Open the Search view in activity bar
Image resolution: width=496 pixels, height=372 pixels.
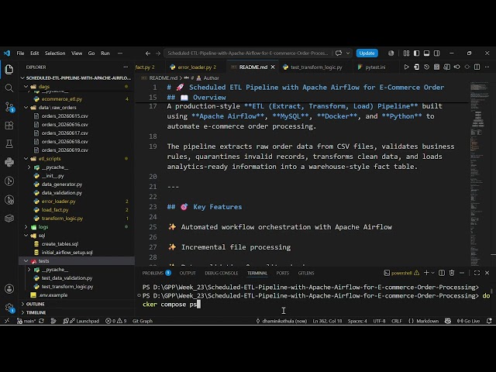click(9, 88)
